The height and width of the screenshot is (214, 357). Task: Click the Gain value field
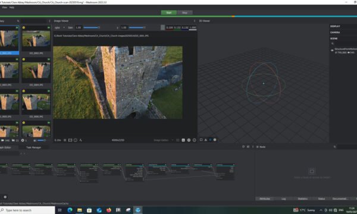click(79, 27)
